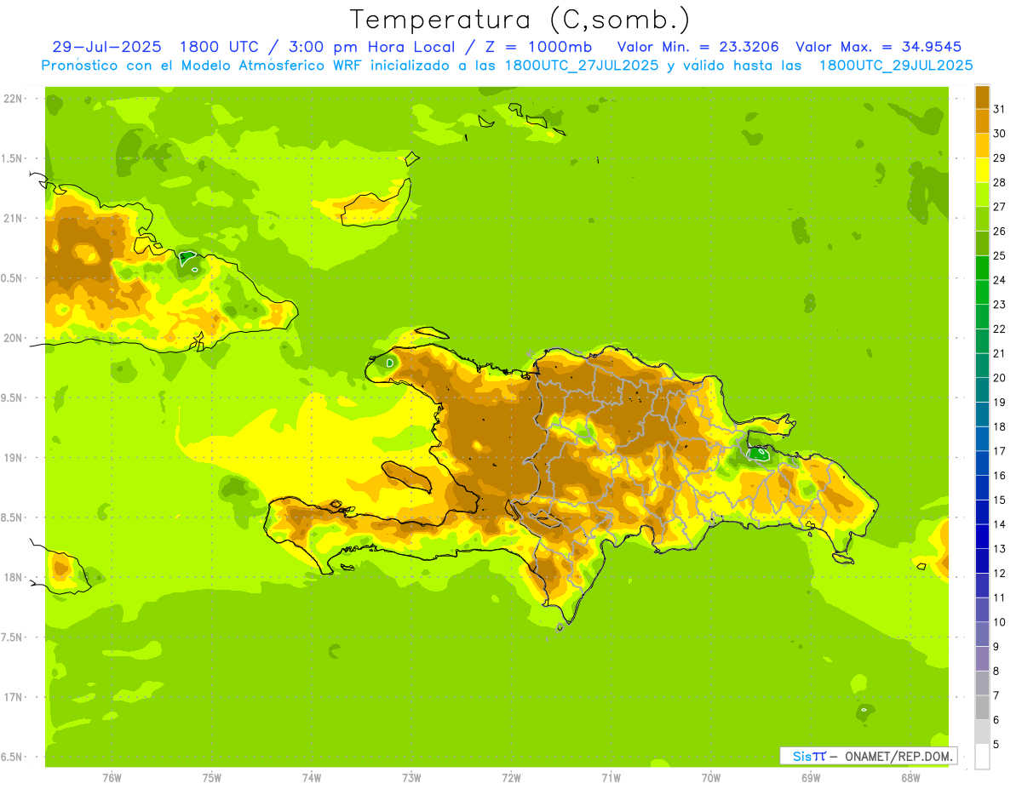Click the "75W" longitude label
The height and width of the screenshot is (789, 1022).
(x=211, y=778)
